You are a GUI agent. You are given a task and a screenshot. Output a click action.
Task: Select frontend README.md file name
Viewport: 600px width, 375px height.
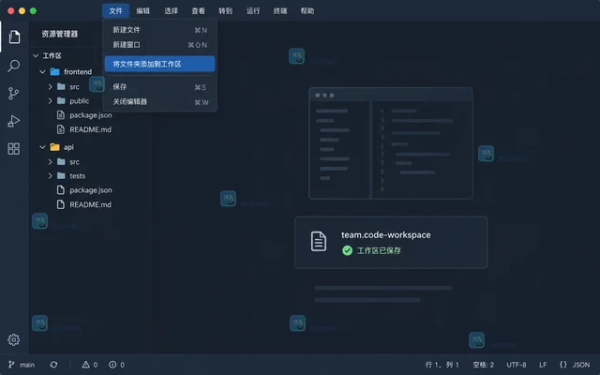click(x=90, y=129)
